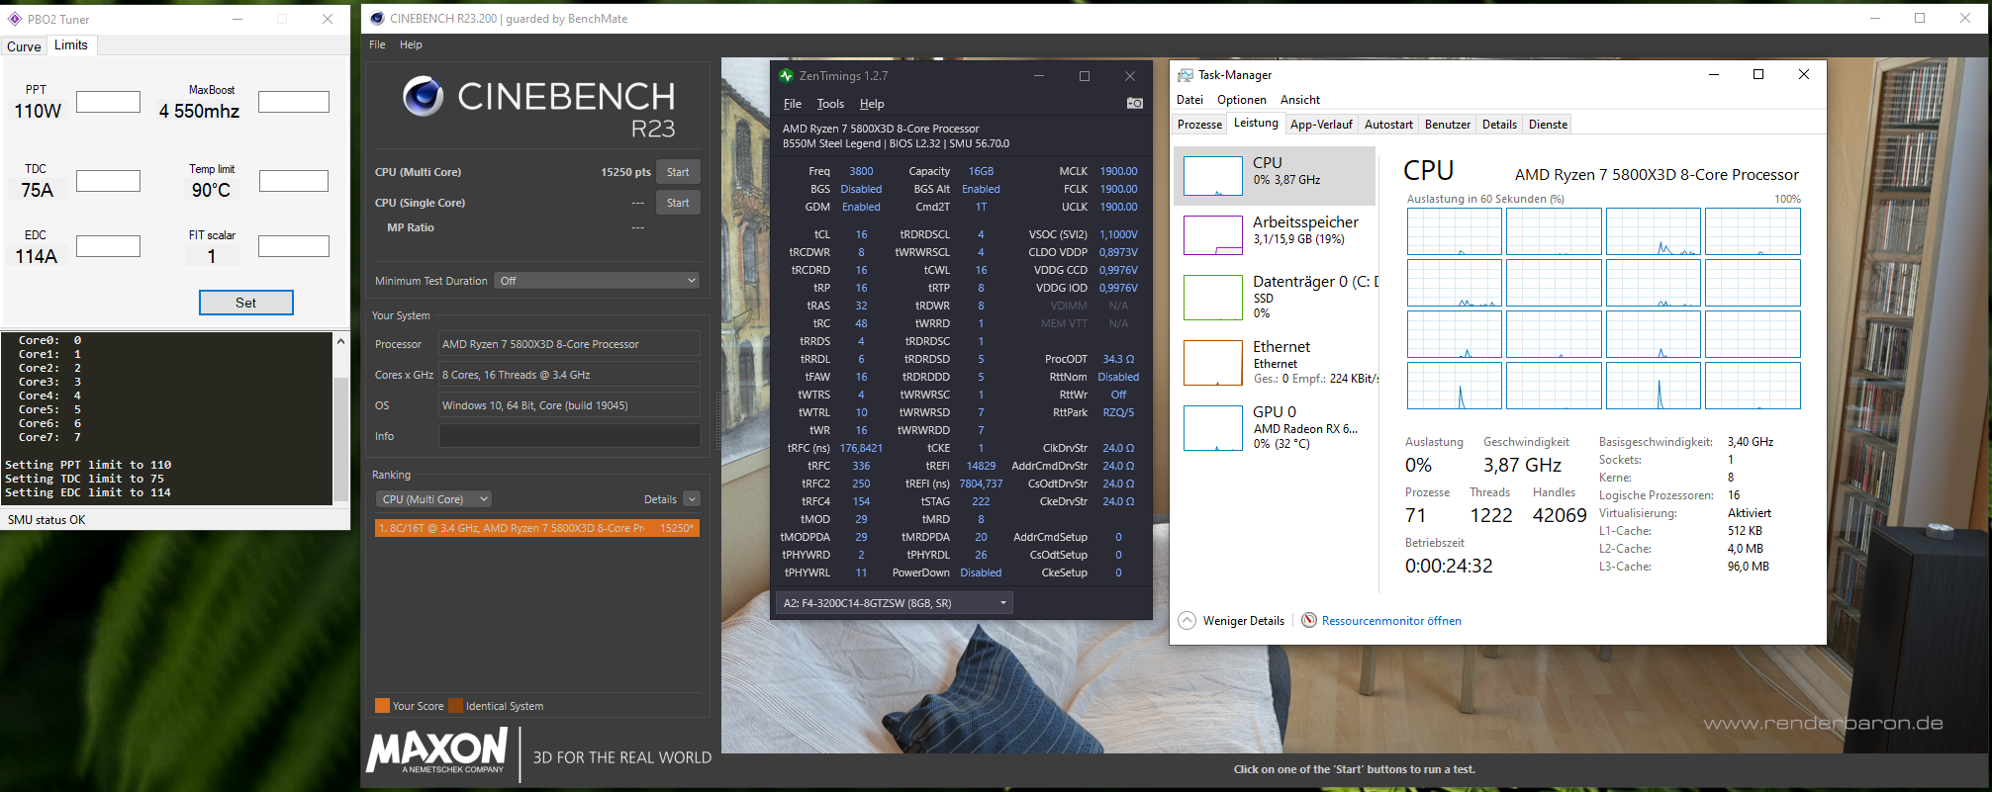Click the Ressourcenmonitor icon
The width and height of the screenshot is (1992, 792).
[1309, 620]
